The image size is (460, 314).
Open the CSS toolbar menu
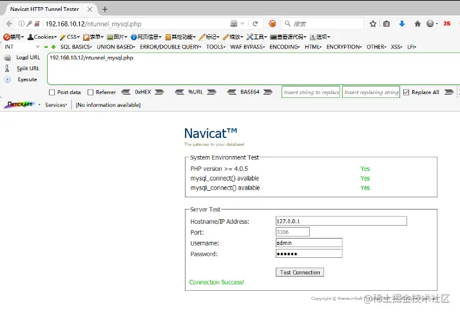coord(70,37)
